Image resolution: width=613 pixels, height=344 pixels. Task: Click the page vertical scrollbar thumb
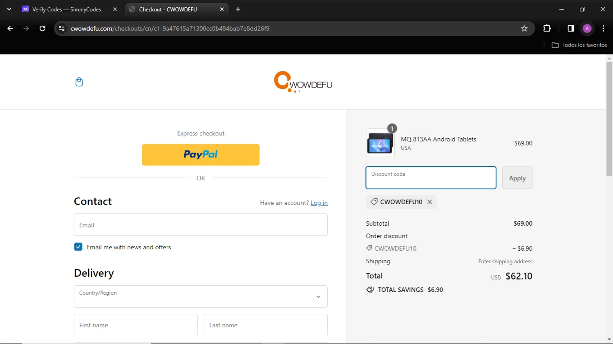coord(609,119)
